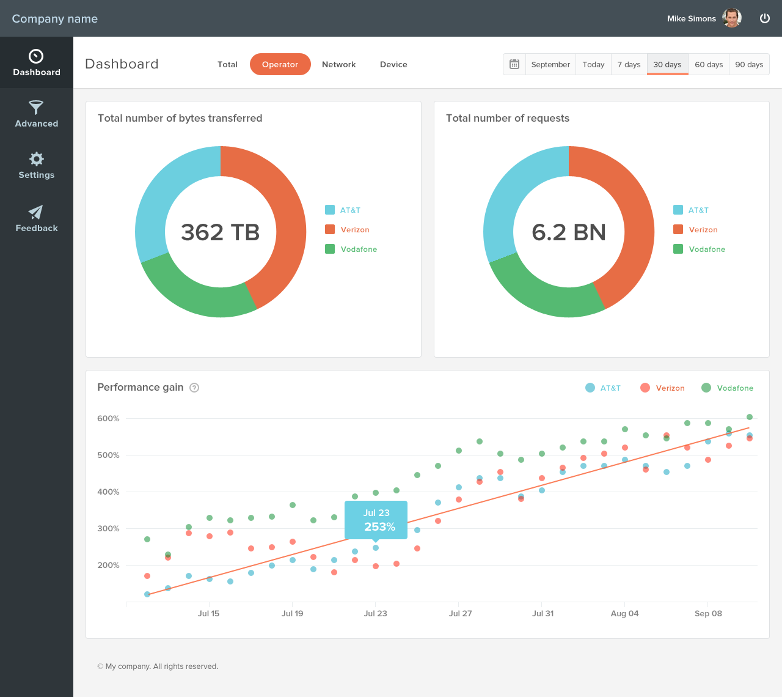Click AT&T swatch in bytes transferred legend
The width and height of the screenshot is (782, 697).
(x=330, y=210)
